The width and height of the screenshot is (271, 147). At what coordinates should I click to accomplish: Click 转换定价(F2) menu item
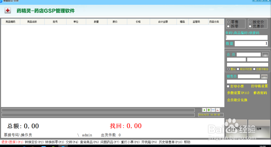point(34,142)
